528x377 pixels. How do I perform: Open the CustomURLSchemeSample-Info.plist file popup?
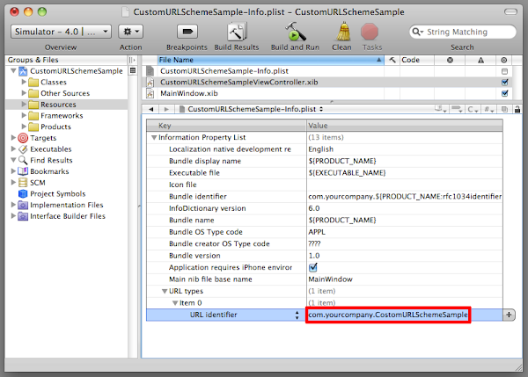click(251, 109)
